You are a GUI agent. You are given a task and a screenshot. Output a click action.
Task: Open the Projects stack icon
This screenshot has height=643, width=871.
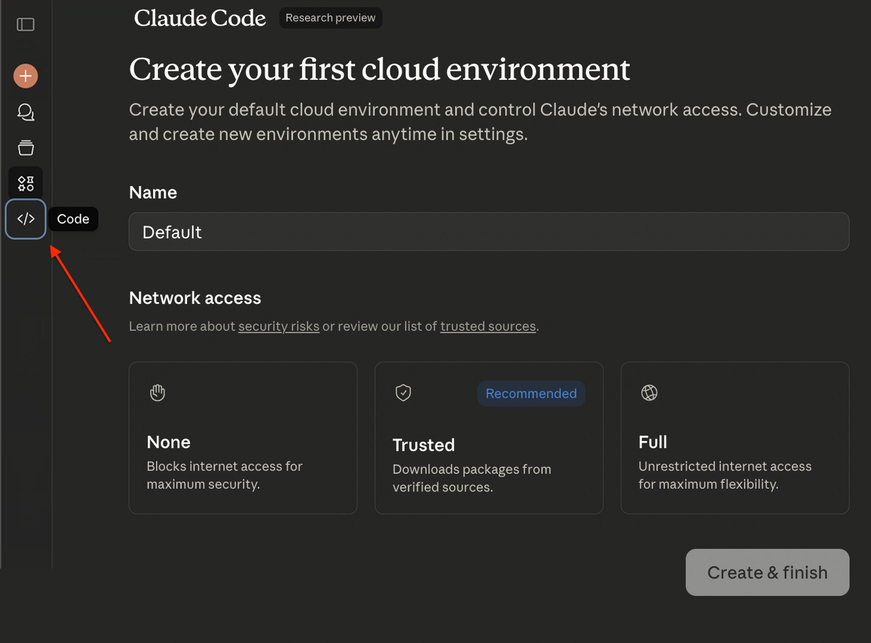pyautogui.click(x=26, y=148)
